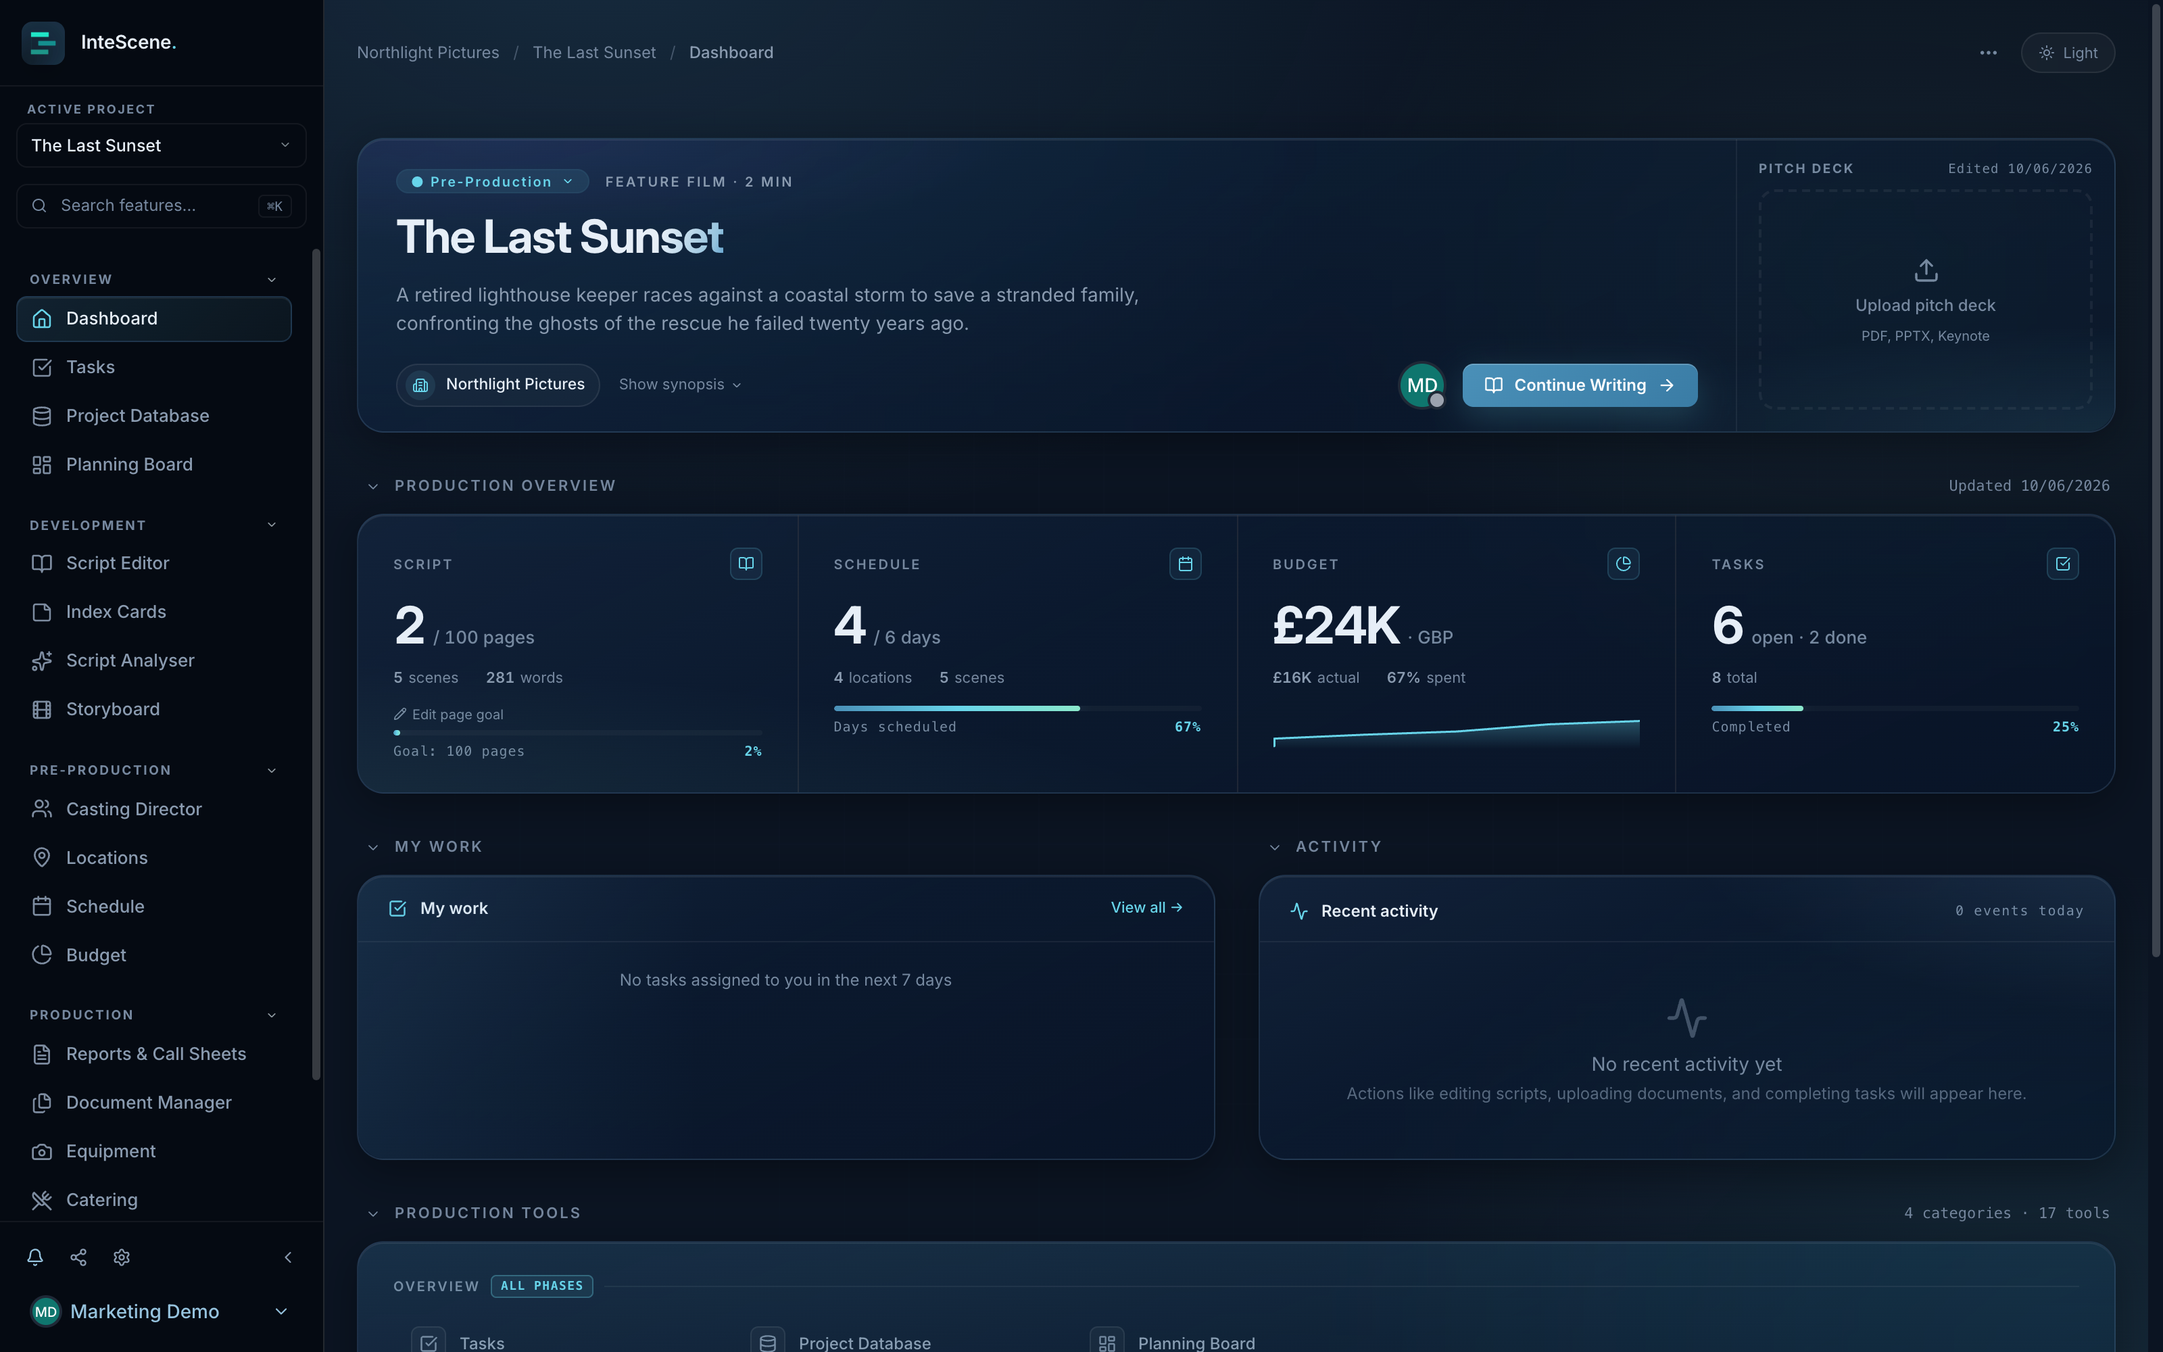Click the Northlight Pictures company chip
The height and width of the screenshot is (1352, 2163).
click(498, 385)
